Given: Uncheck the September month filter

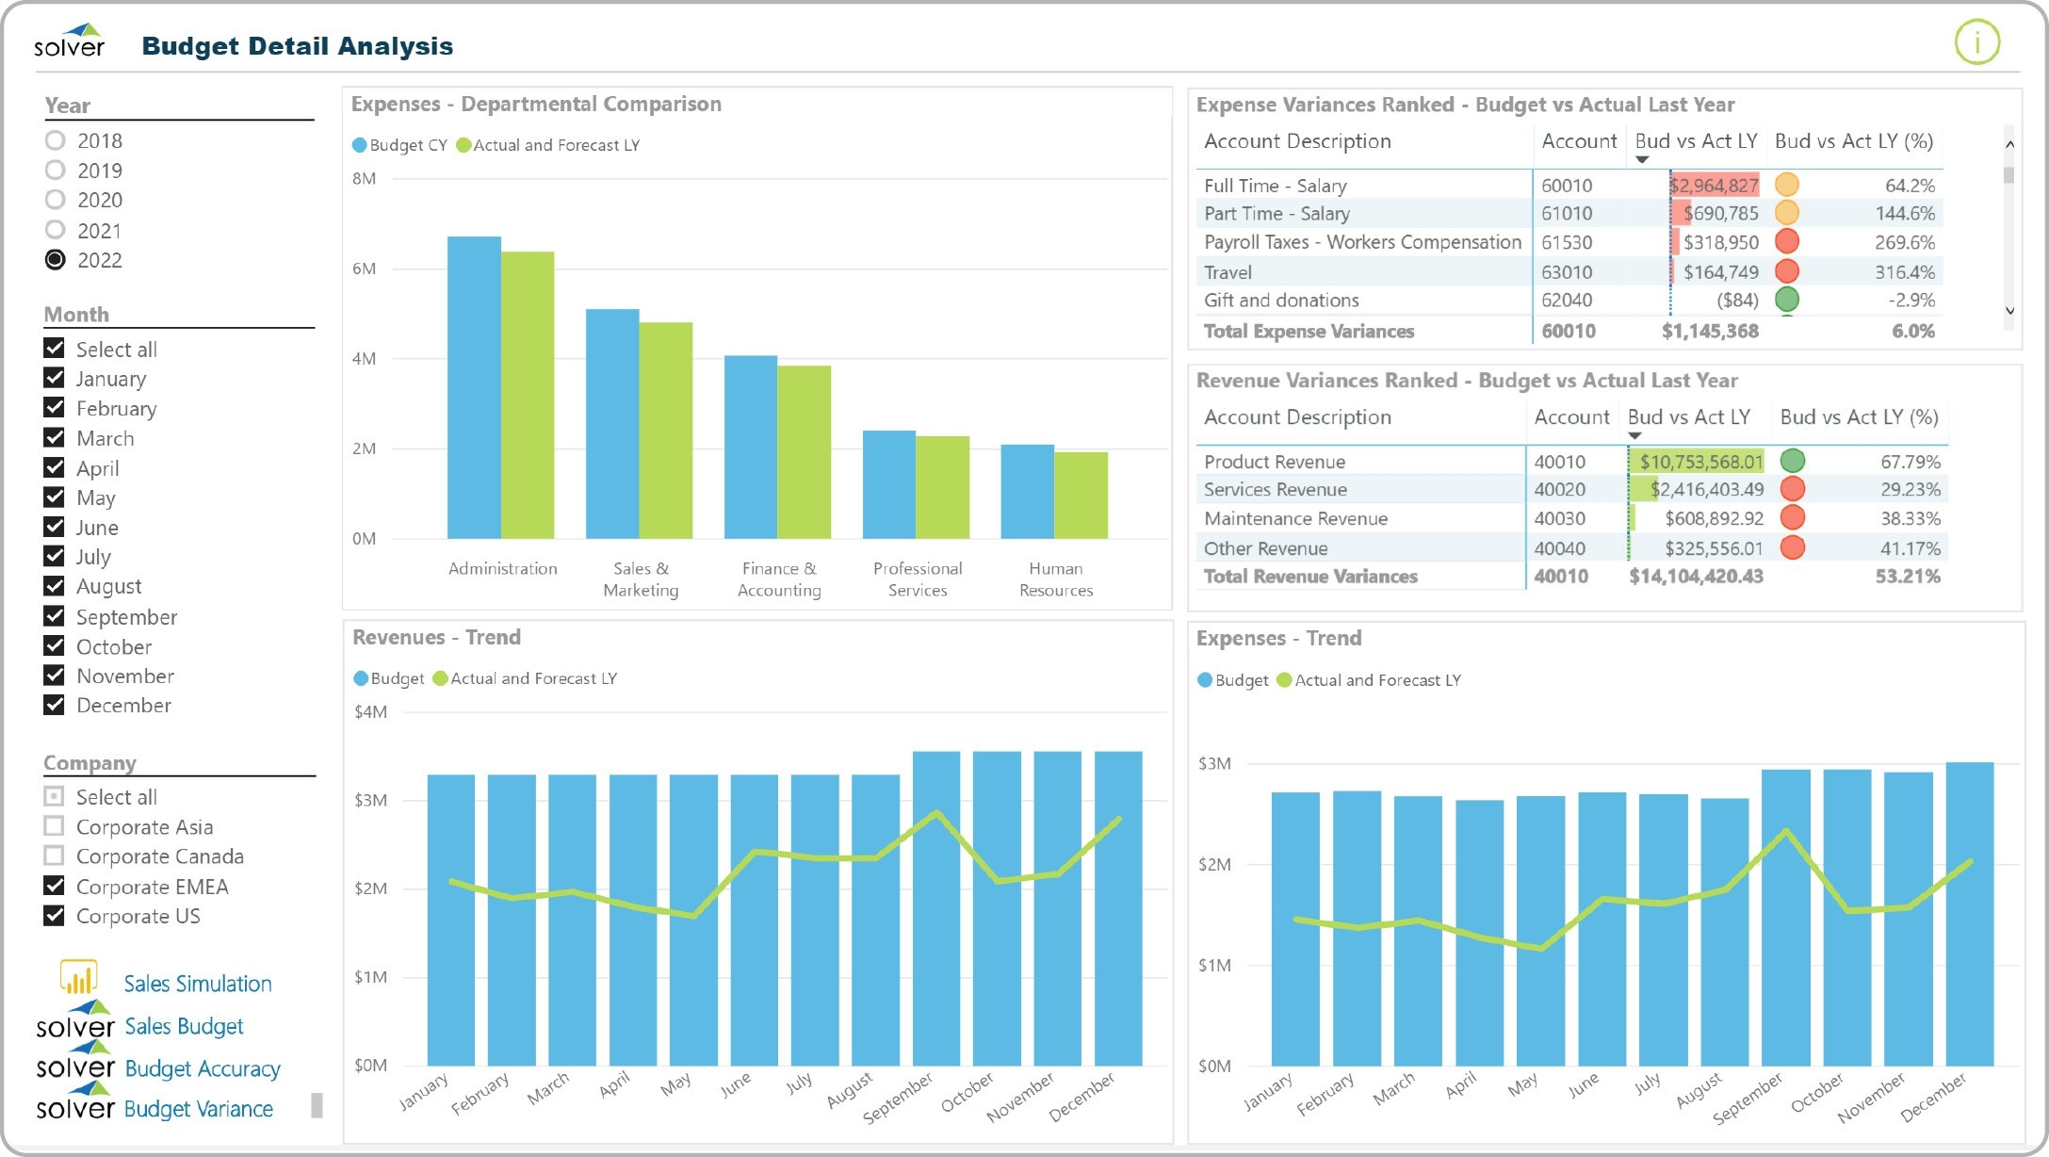Looking at the screenshot, I should 54,617.
